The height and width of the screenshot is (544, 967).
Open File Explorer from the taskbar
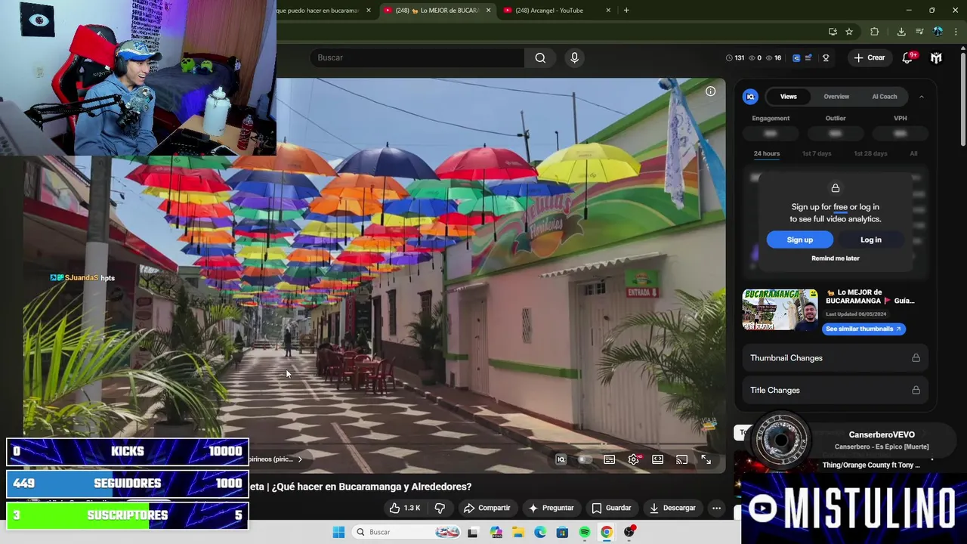pyautogui.click(x=518, y=532)
